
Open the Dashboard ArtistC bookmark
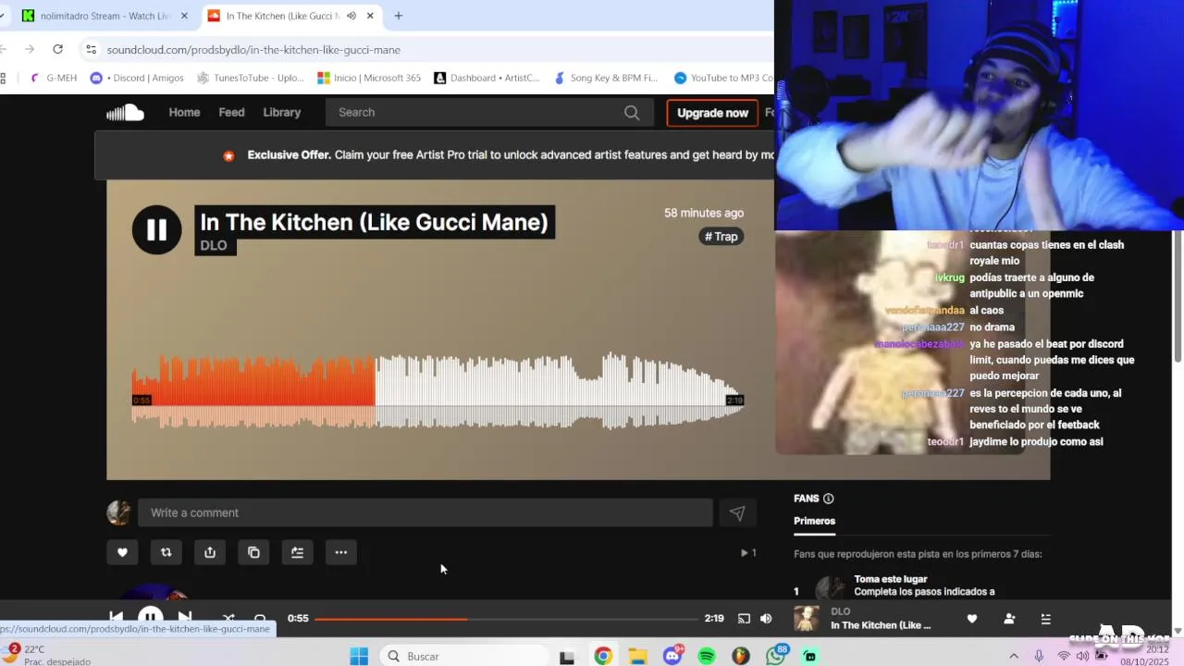tap(487, 78)
